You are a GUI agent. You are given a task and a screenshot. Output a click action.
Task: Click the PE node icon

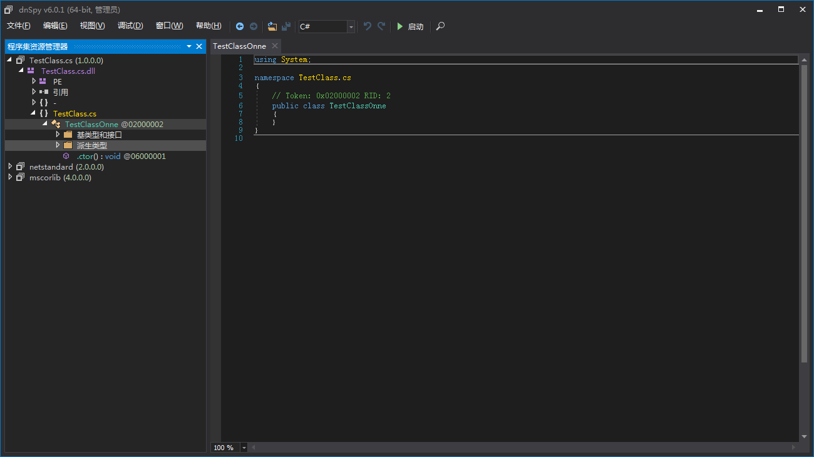[43, 82]
